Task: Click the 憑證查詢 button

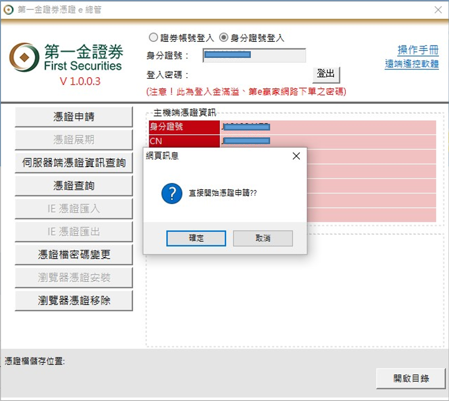Action: [74, 186]
